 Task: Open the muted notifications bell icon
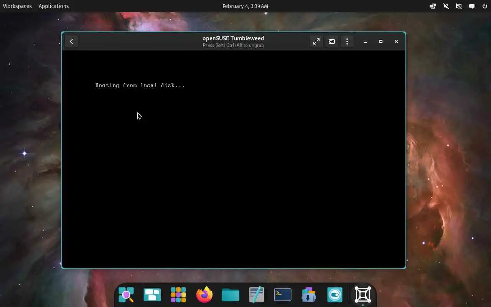tap(446, 6)
